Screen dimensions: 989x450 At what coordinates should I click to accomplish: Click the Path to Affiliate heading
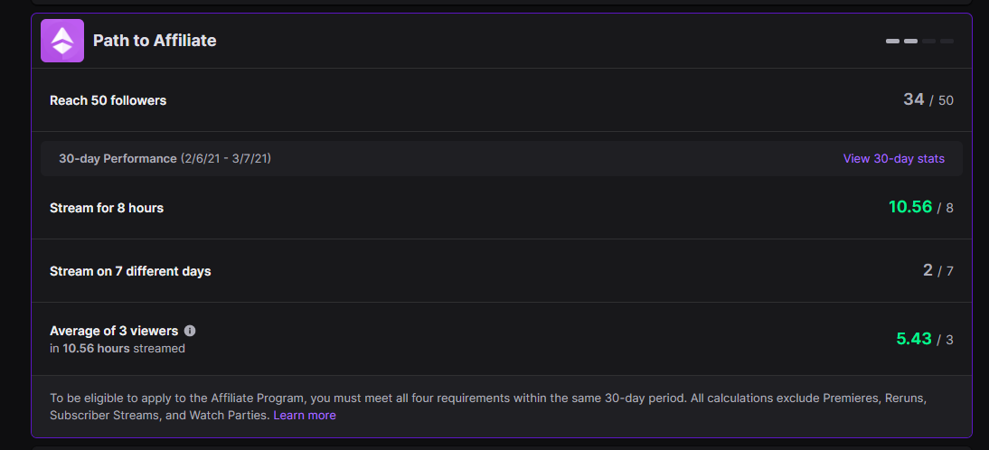155,41
